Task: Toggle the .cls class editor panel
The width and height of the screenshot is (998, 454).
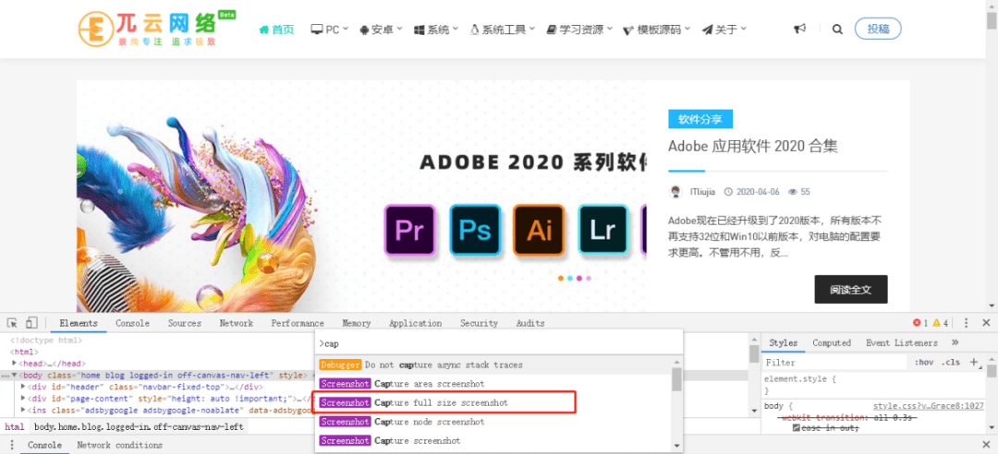Action: [951, 363]
